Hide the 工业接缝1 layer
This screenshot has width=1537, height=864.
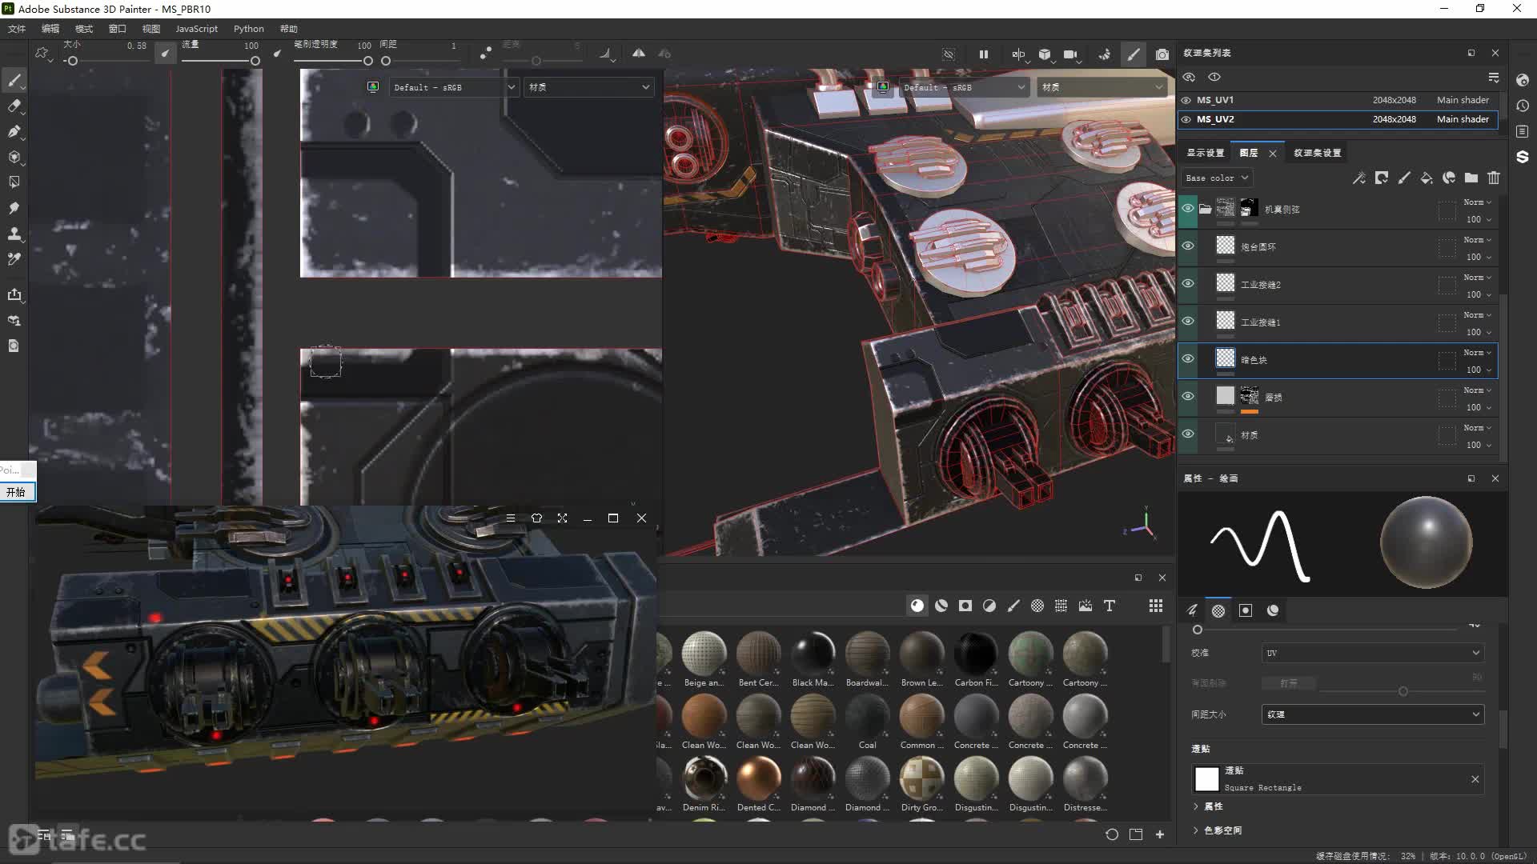pos(1188,321)
